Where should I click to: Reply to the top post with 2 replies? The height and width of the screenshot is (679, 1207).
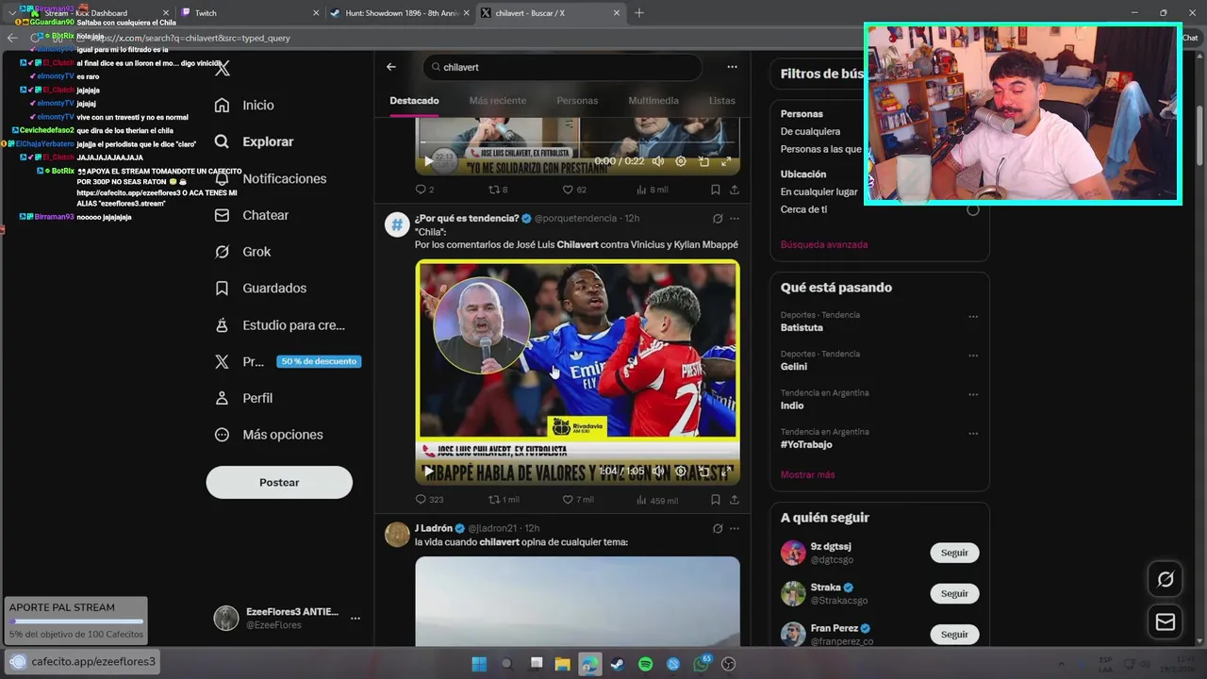coord(424,190)
